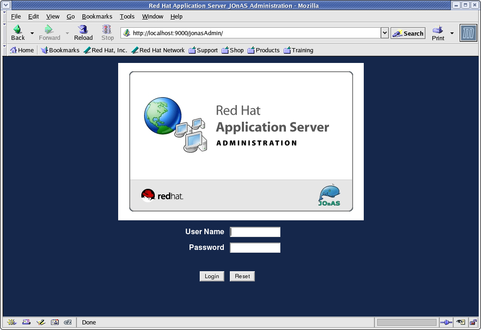The height and width of the screenshot is (330, 481).
Task: Click the security lock icon in the status bar
Action: coord(474,322)
